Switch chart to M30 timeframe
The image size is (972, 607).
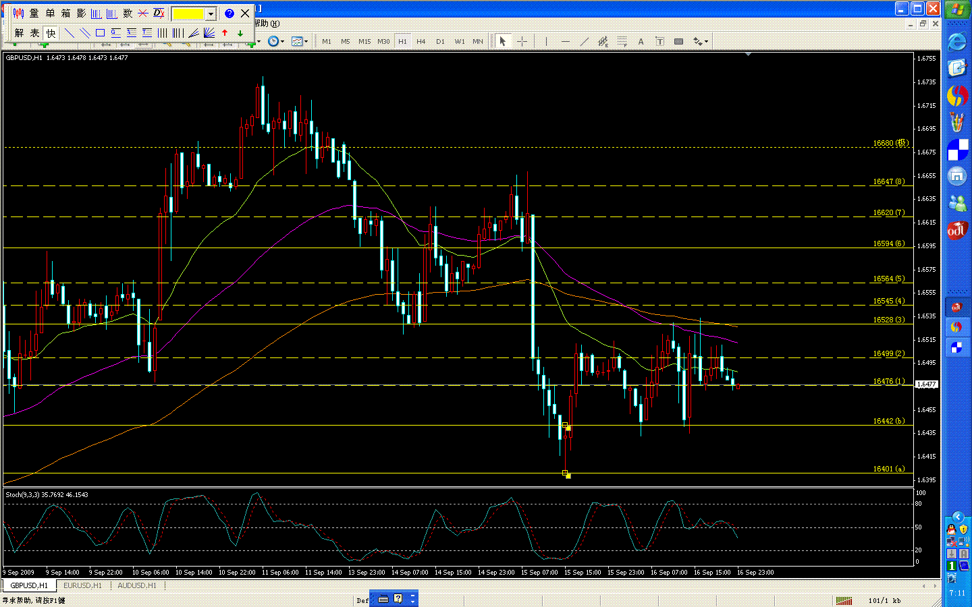[x=383, y=41]
